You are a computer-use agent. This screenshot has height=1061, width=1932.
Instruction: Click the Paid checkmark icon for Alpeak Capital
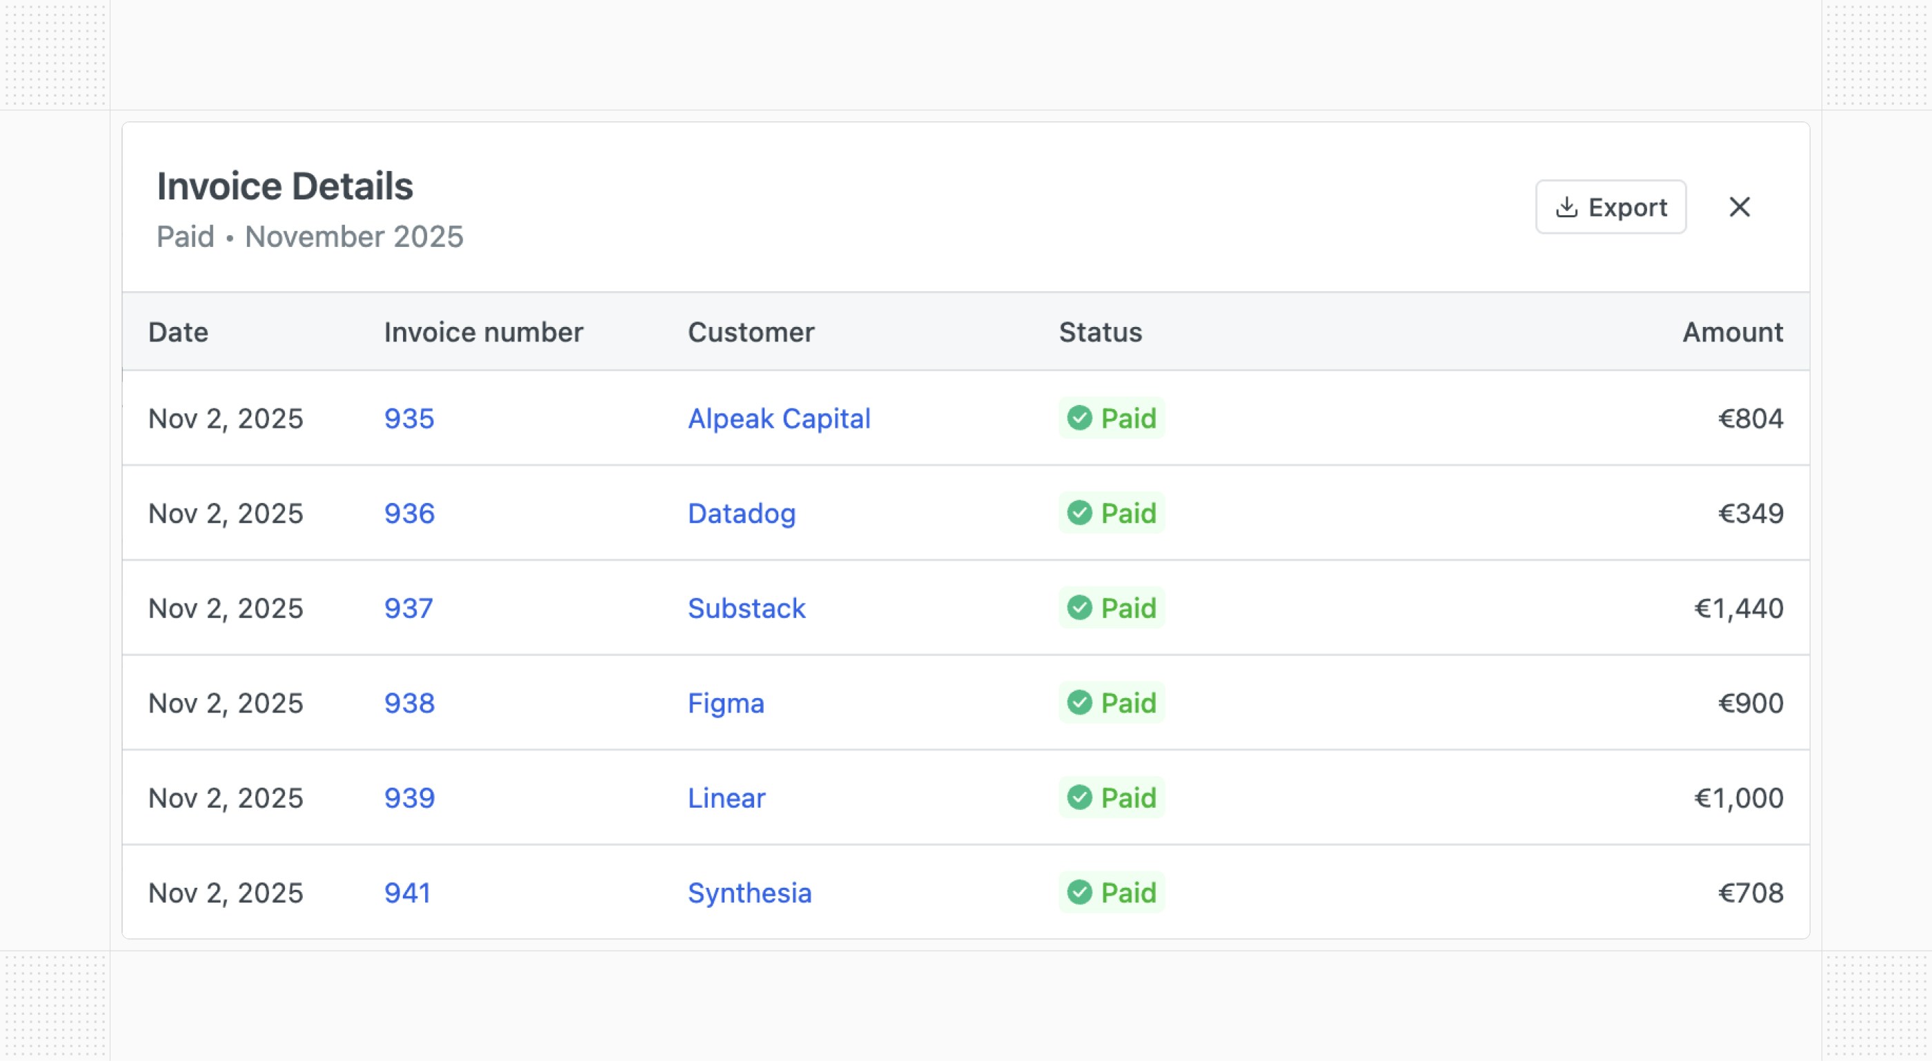(1079, 417)
